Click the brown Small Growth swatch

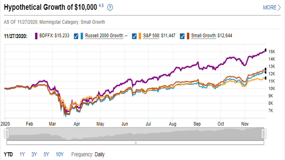pyautogui.click(x=188, y=36)
